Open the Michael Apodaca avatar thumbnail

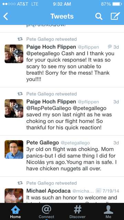tap(14, 196)
